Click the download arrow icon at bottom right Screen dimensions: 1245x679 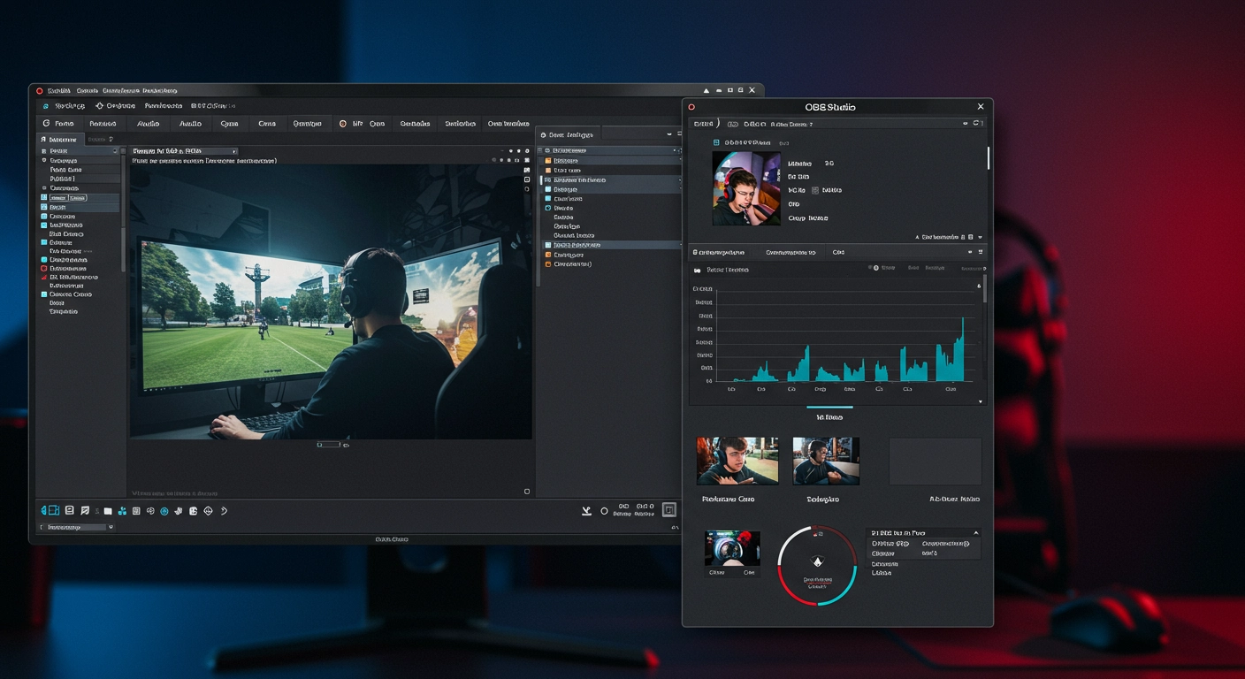(x=585, y=510)
